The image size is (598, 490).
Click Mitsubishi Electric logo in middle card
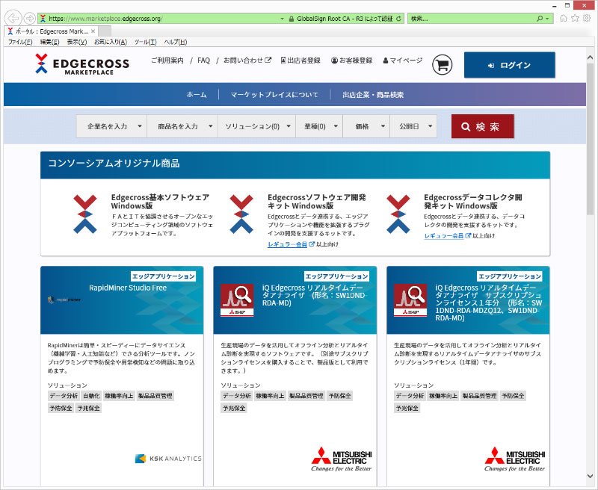(342, 459)
